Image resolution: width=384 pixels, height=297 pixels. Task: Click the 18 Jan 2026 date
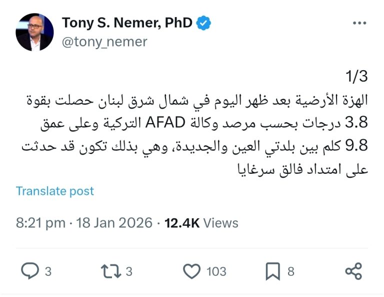114,223
